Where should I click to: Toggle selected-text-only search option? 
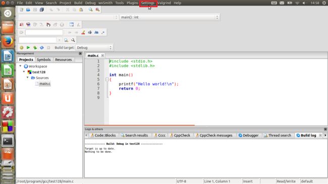pos(90,32)
